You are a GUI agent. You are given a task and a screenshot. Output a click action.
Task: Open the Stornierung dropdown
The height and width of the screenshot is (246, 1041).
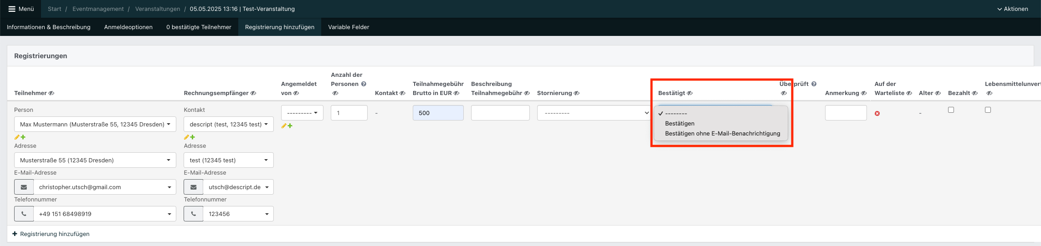(593, 113)
